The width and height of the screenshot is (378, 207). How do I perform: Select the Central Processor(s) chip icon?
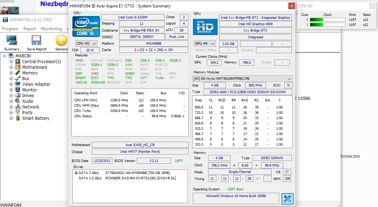[18, 61]
